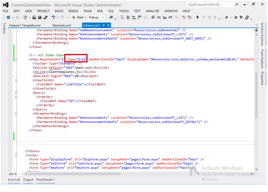Collapse the Query code block
This screenshot has height=192, width=268.
[16, 93]
